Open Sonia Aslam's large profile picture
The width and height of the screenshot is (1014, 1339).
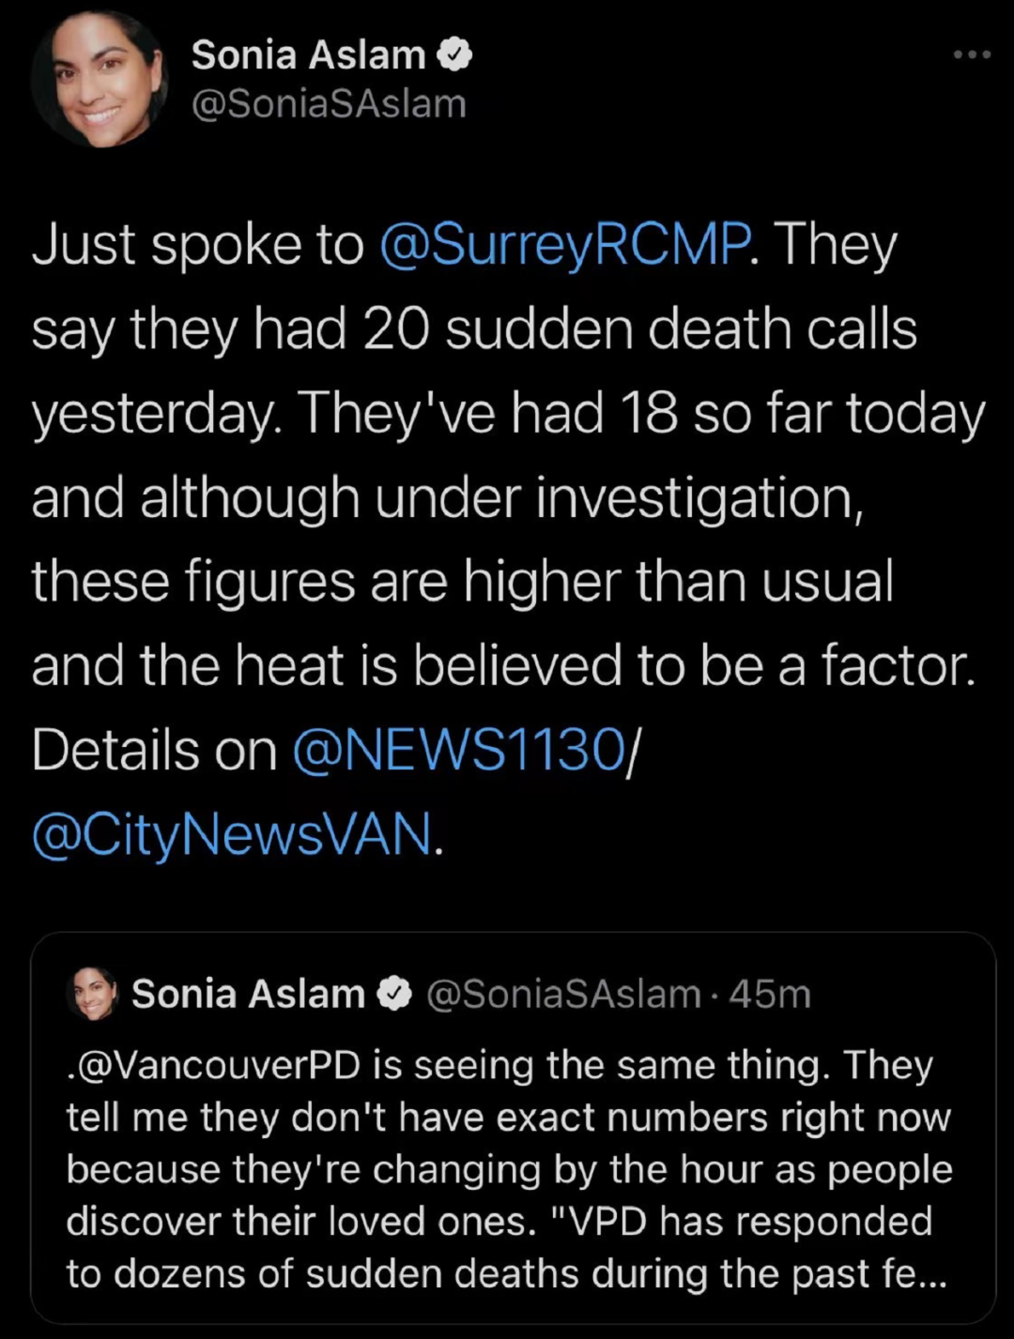pos(99,80)
